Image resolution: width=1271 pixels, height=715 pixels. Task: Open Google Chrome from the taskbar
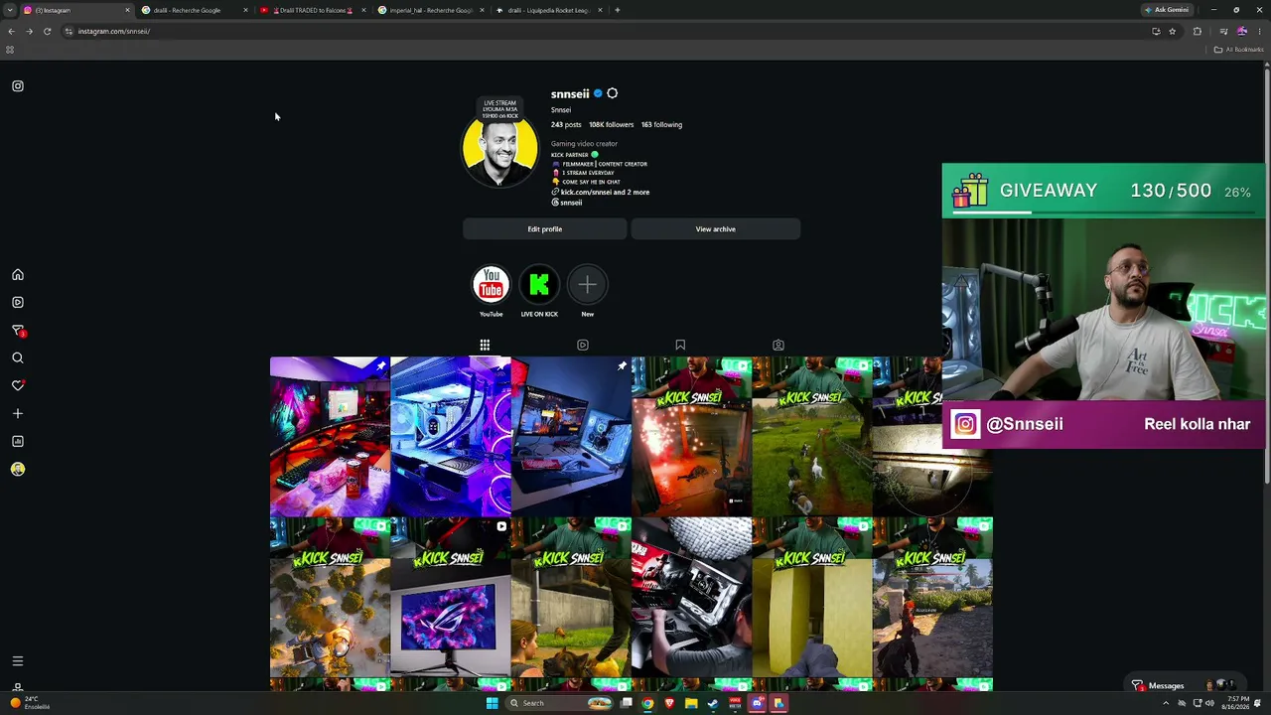click(x=647, y=704)
